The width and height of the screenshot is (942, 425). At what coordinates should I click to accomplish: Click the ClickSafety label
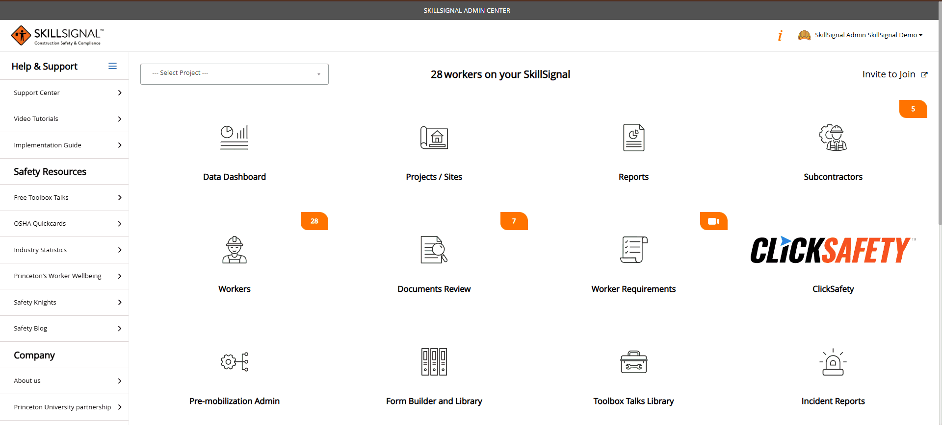pyautogui.click(x=833, y=289)
